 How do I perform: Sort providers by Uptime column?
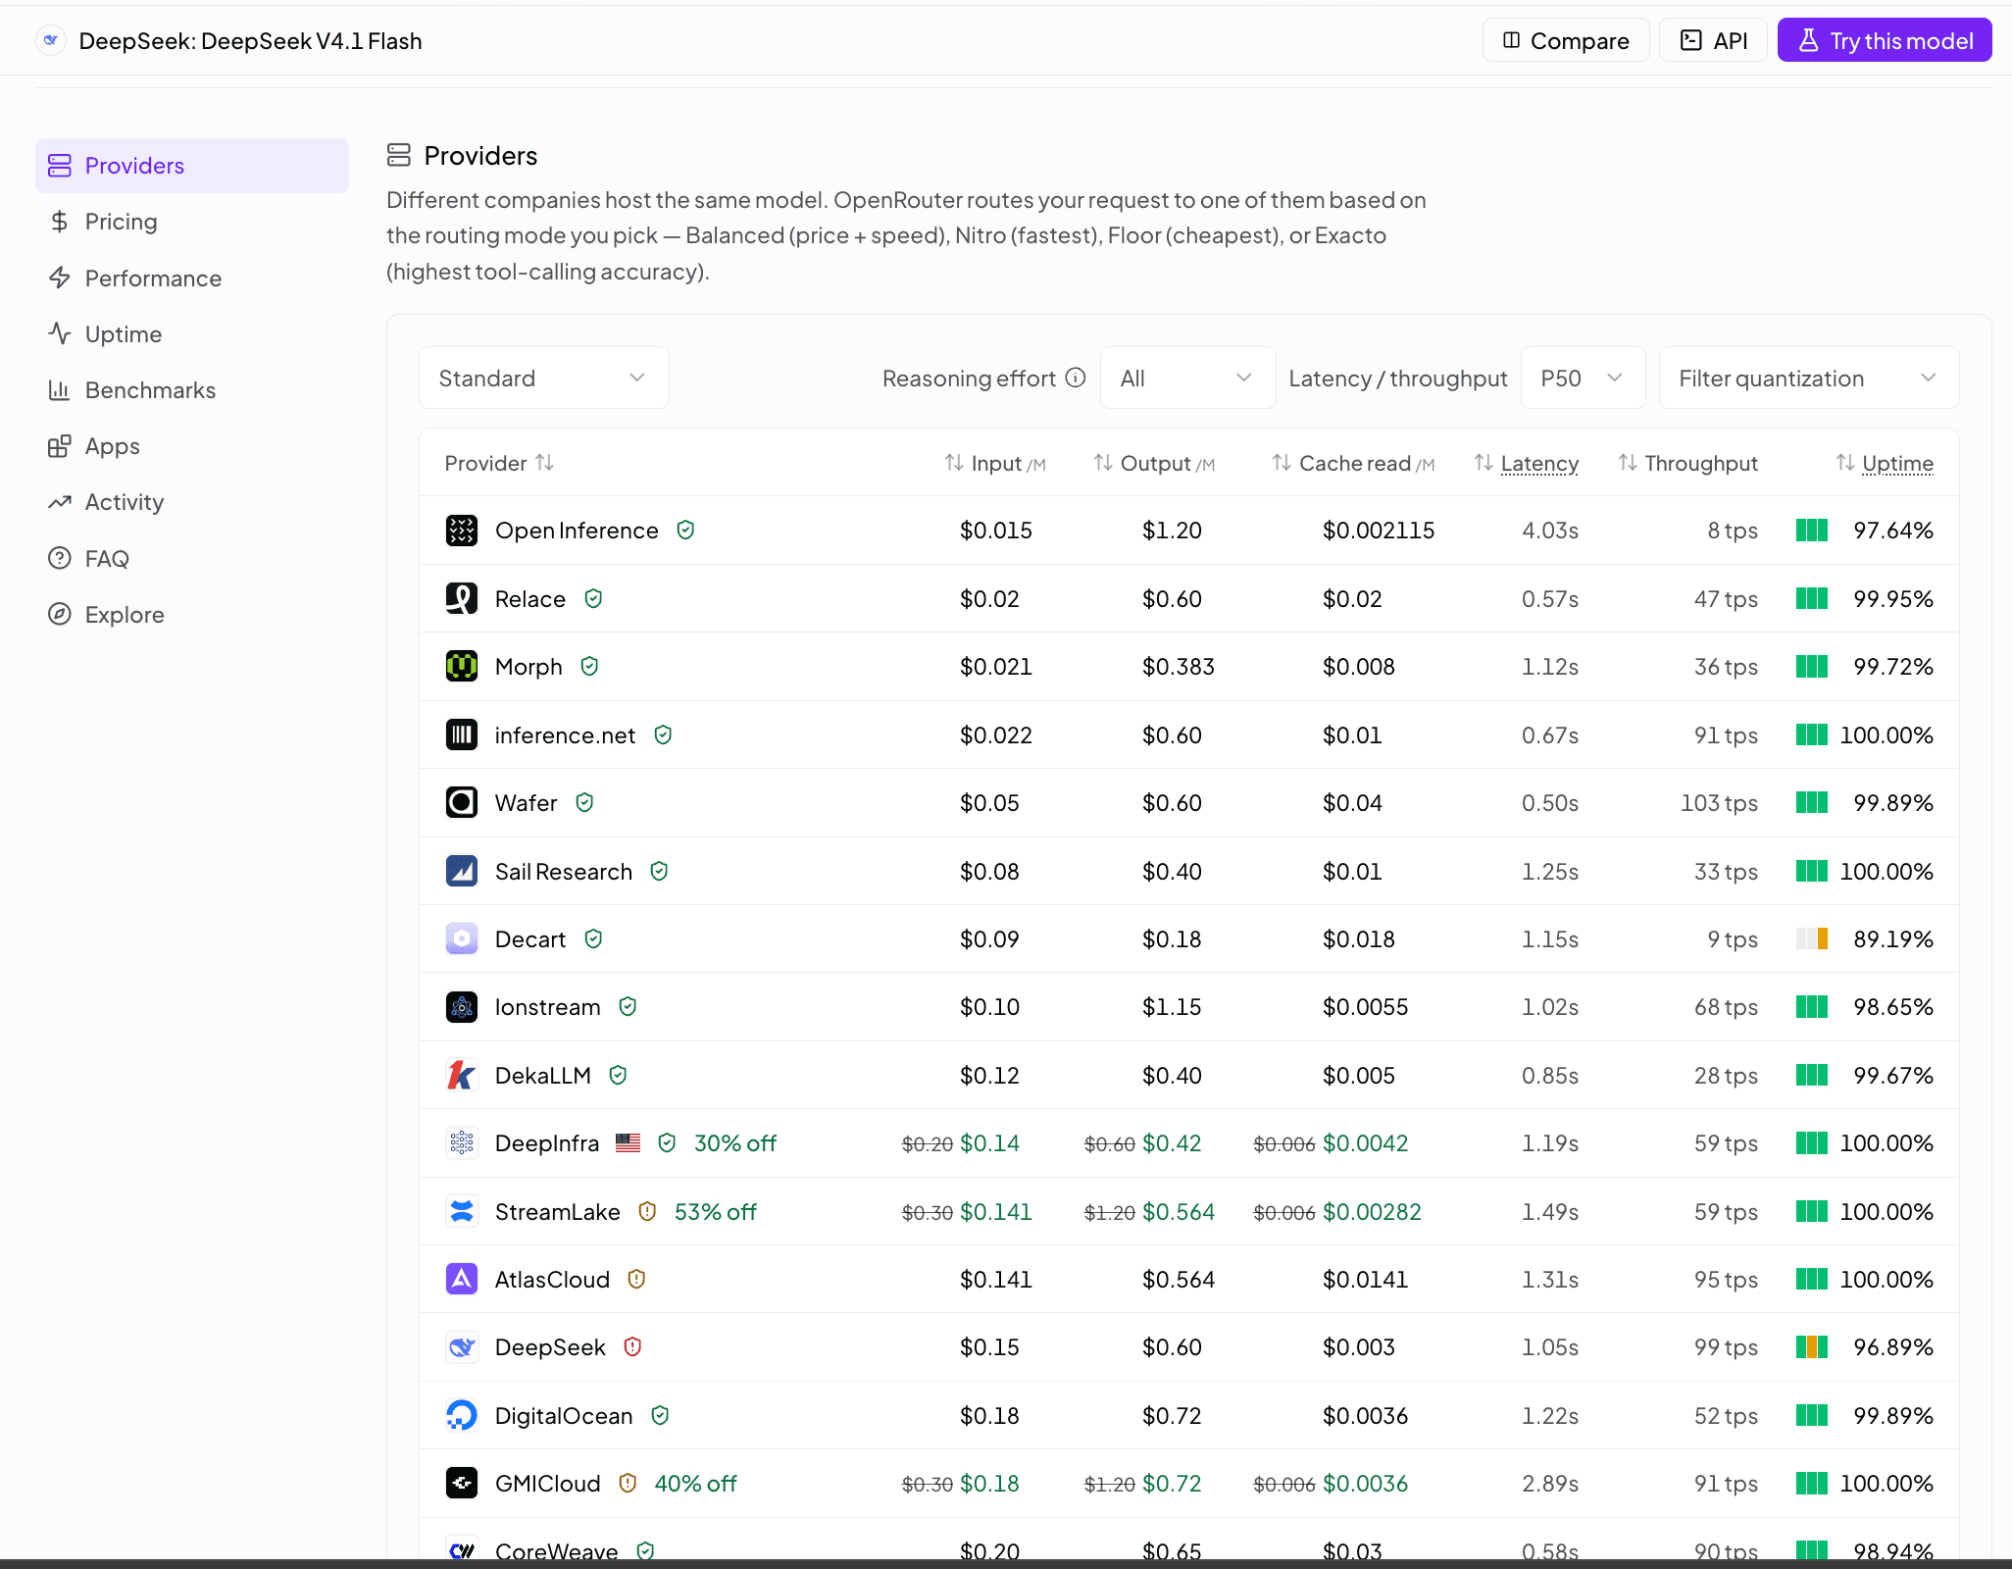coord(1885,463)
